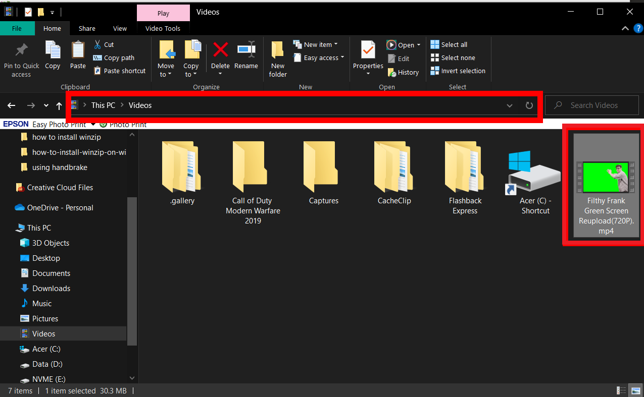This screenshot has height=397, width=644.
Task: Switch to thumbnail view in status bar
Action: (x=635, y=390)
